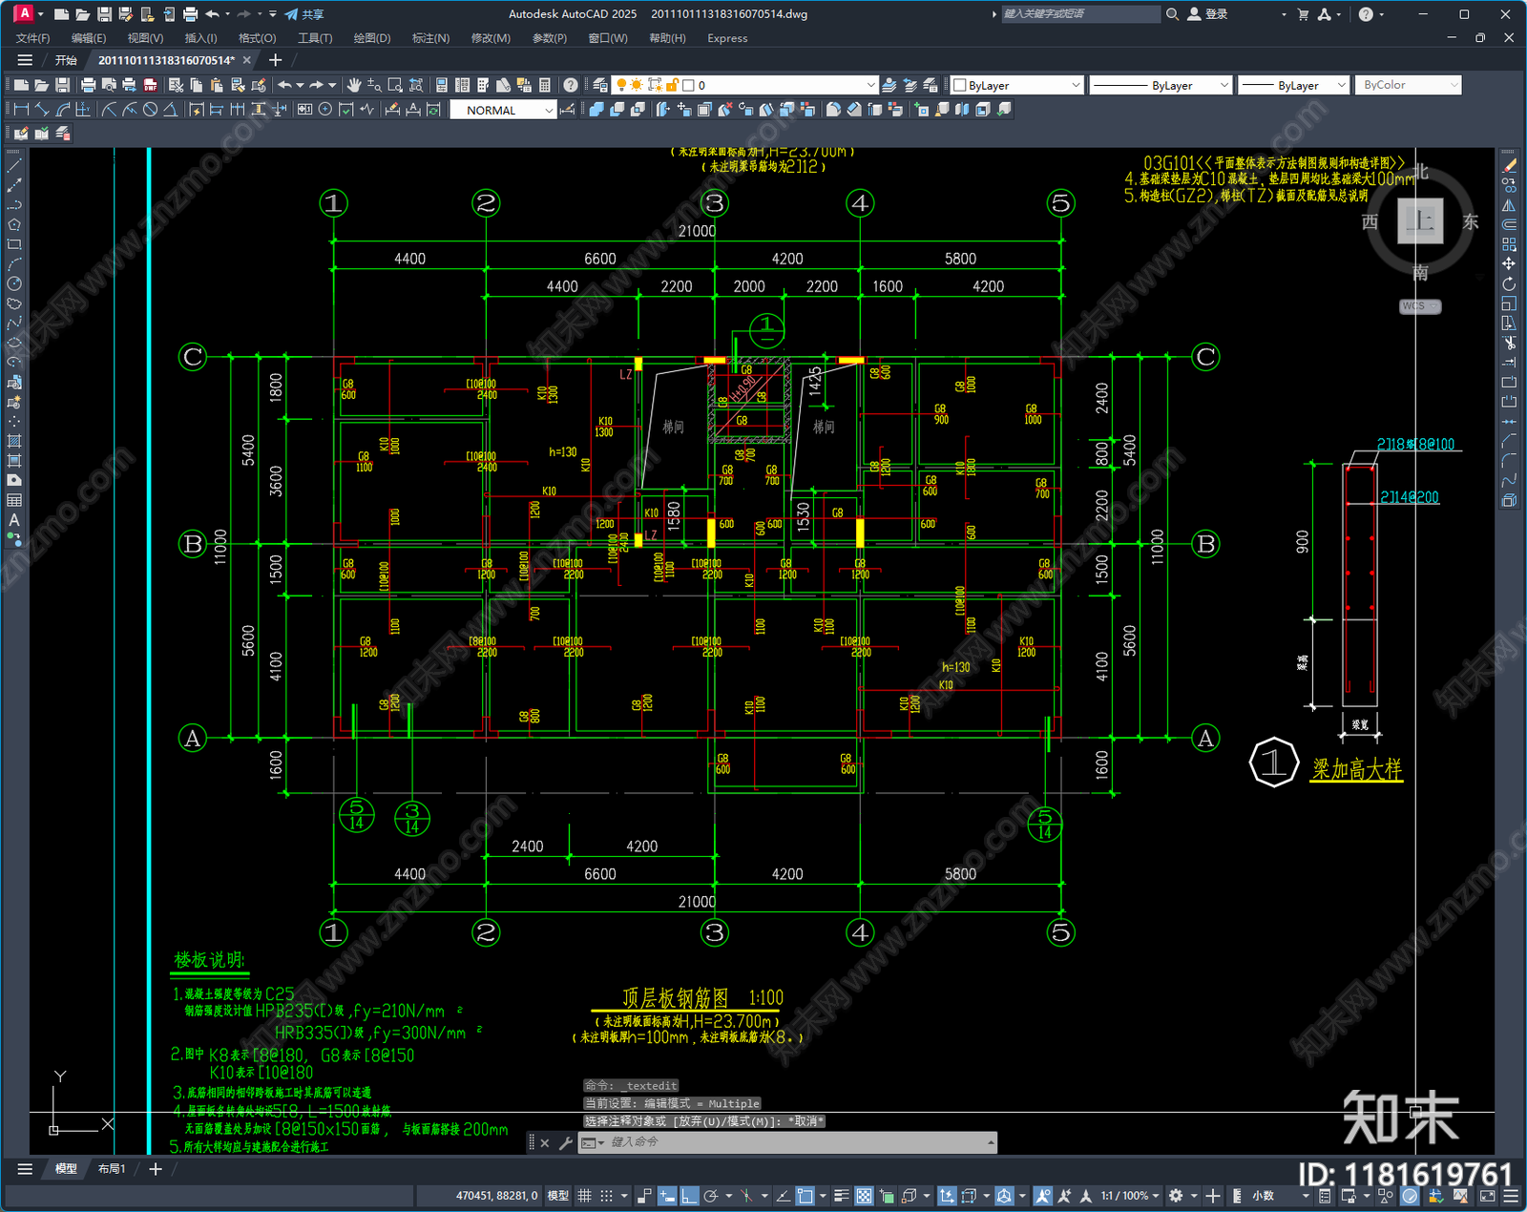Toggle drawing grid display in status bar

[584, 1196]
